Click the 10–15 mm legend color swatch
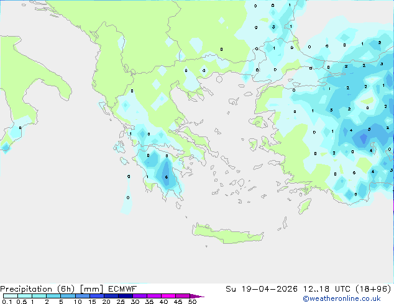Viewport: 394px width, 304px height. pos(82,296)
